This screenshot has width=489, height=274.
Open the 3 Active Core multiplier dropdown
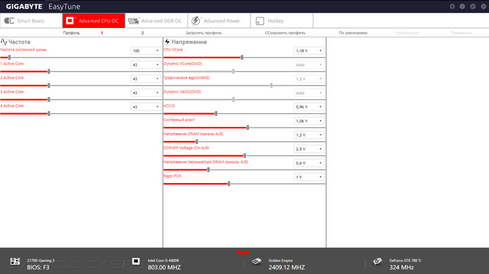pos(145,93)
